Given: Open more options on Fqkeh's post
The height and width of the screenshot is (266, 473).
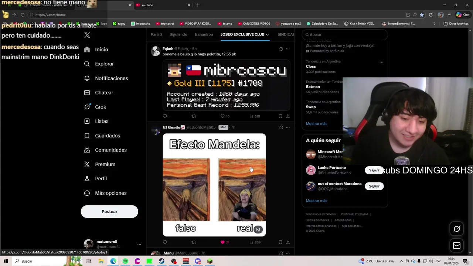Looking at the screenshot, I should pos(288,49).
